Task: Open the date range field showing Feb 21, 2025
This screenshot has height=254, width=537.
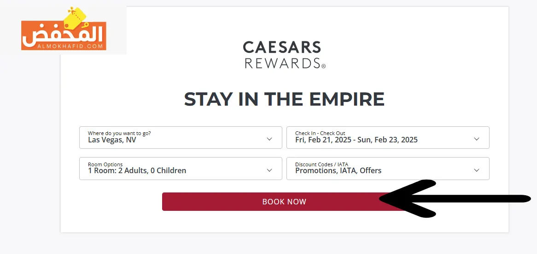Action: coord(388,138)
